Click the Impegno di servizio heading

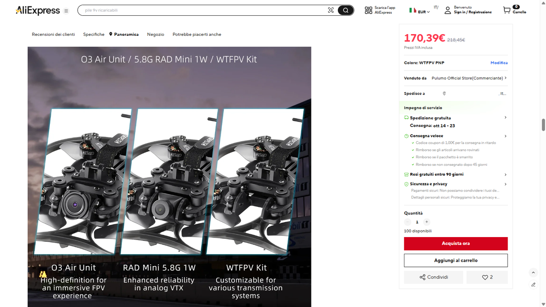coord(423,108)
